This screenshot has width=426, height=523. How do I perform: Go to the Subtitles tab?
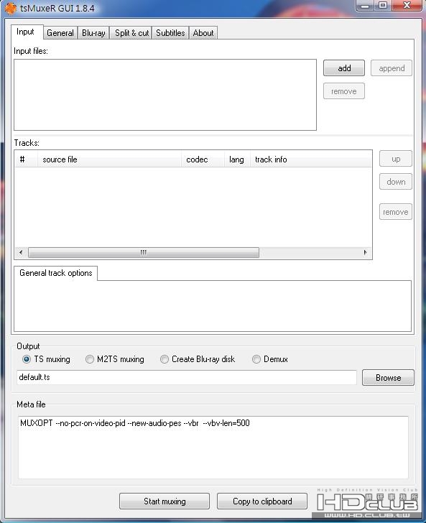click(x=170, y=33)
